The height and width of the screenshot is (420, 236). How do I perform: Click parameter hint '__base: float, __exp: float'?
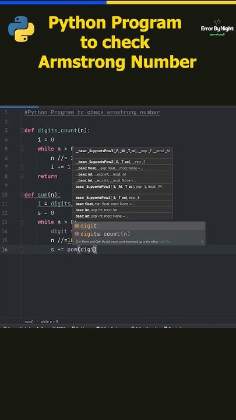(x=122, y=168)
